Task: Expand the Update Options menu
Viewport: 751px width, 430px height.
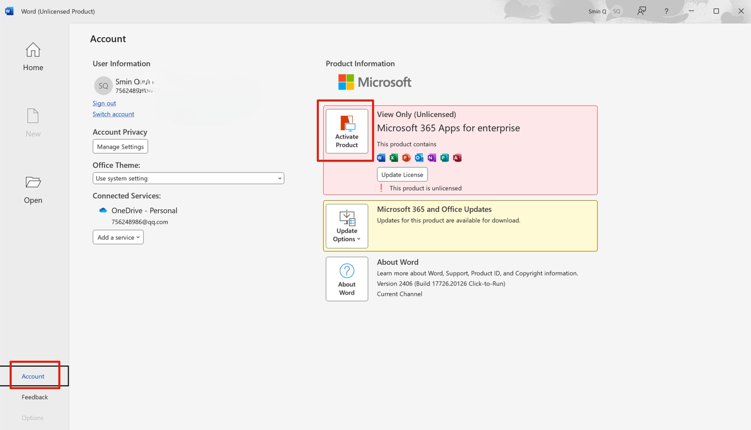Action: pos(347,226)
